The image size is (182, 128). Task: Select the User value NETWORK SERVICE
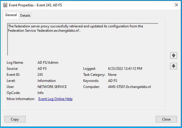pos(52,87)
